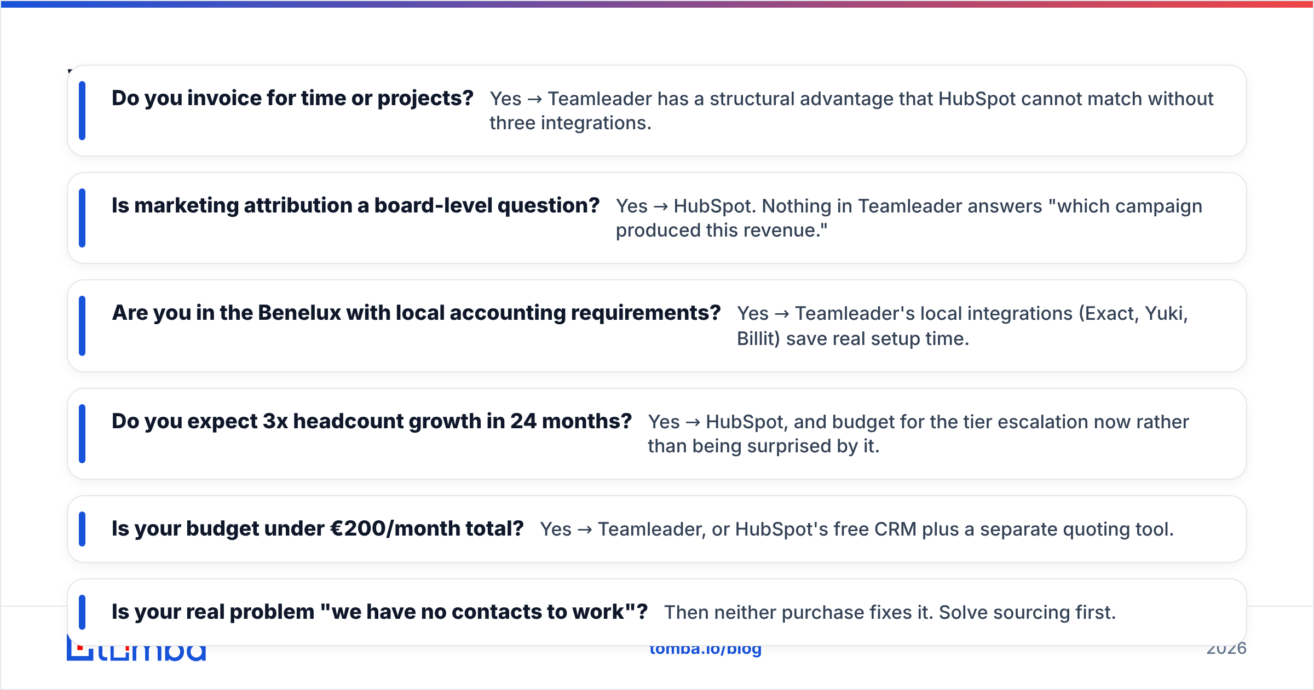Click the Teamleader structural advantage answer text
Image resolution: width=1314 pixels, height=690 pixels.
tap(851, 111)
